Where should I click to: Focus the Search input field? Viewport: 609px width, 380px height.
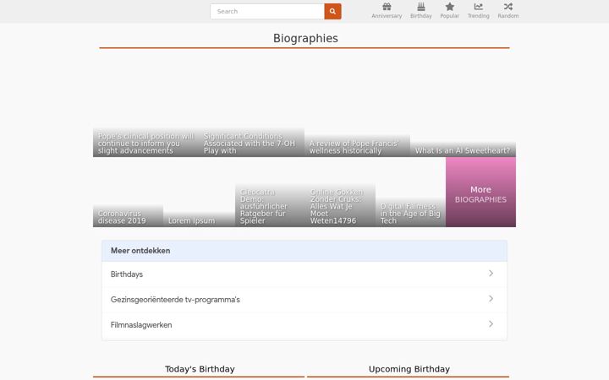pos(267,11)
